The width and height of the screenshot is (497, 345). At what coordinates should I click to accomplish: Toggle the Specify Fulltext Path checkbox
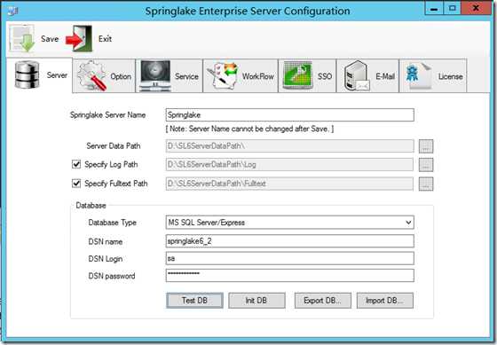[x=76, y=183]
